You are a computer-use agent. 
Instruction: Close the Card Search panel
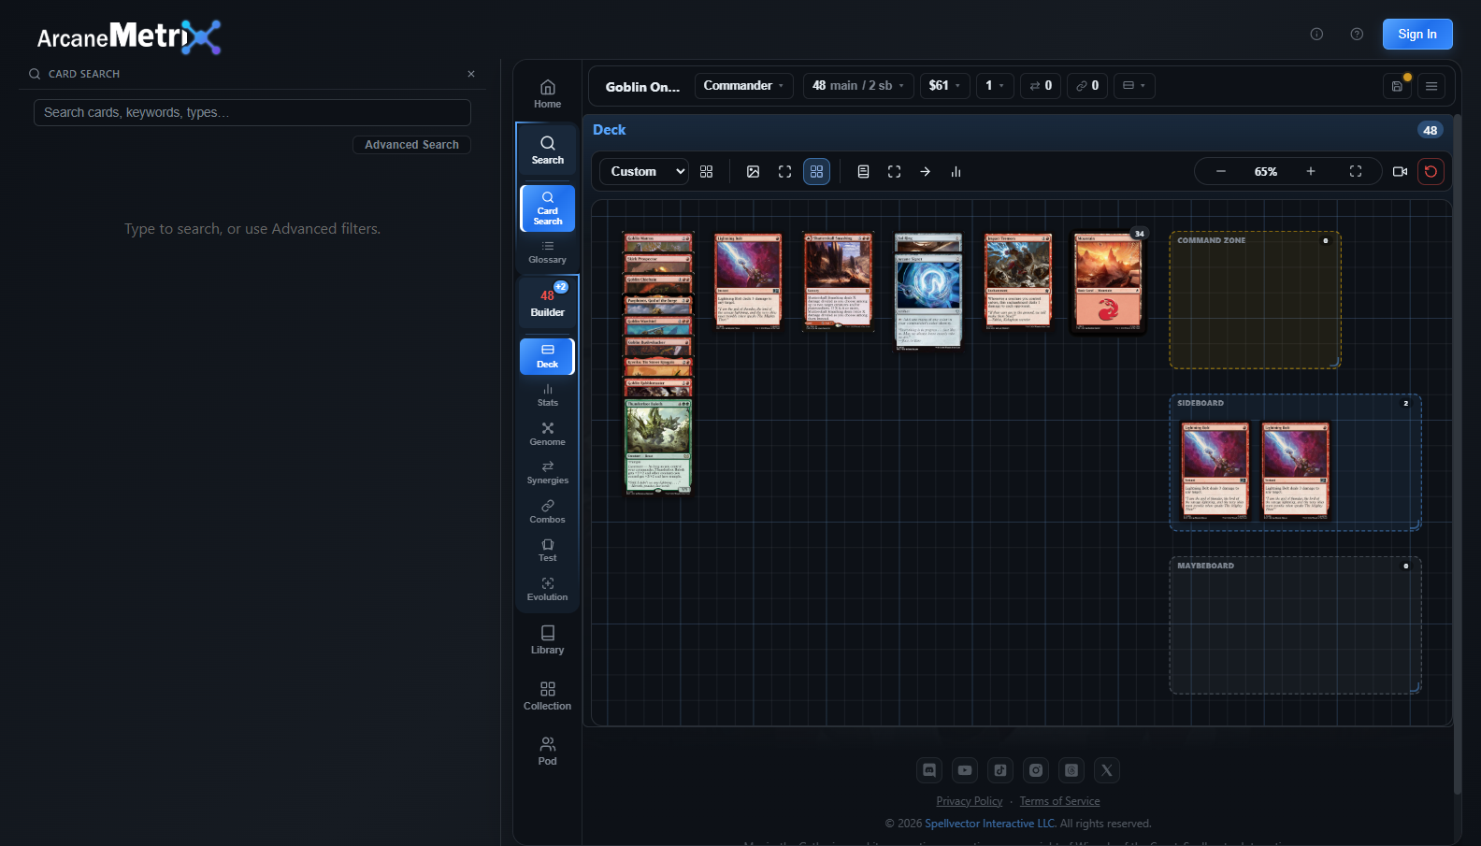pyautogui.click(x=471, y=74)
